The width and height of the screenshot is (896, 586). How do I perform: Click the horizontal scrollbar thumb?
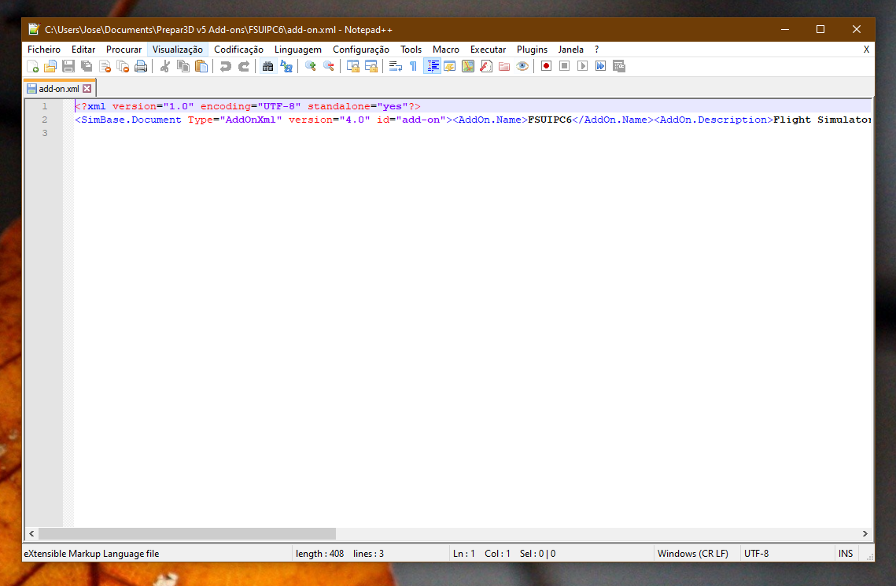(187, 533)
